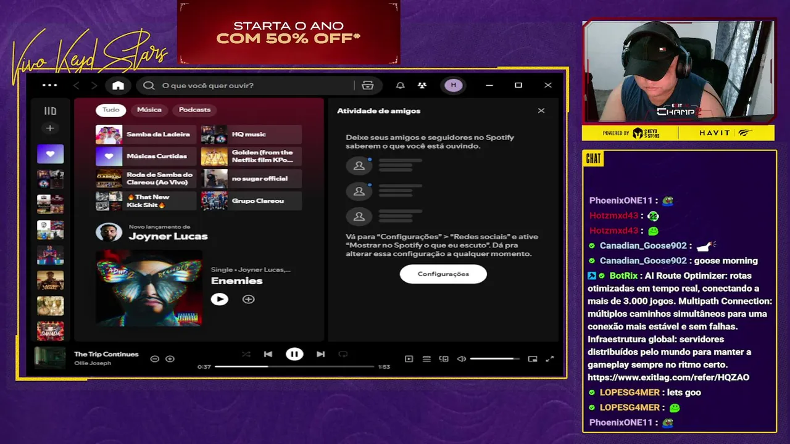Open the Now Playing view
Image resolution: width=790 pixels, height=444 pixels.
coord(409,359)
